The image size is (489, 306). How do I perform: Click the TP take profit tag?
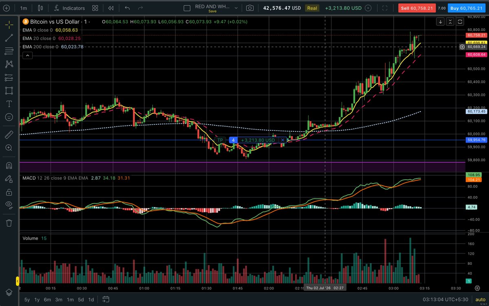coord(220,140)
